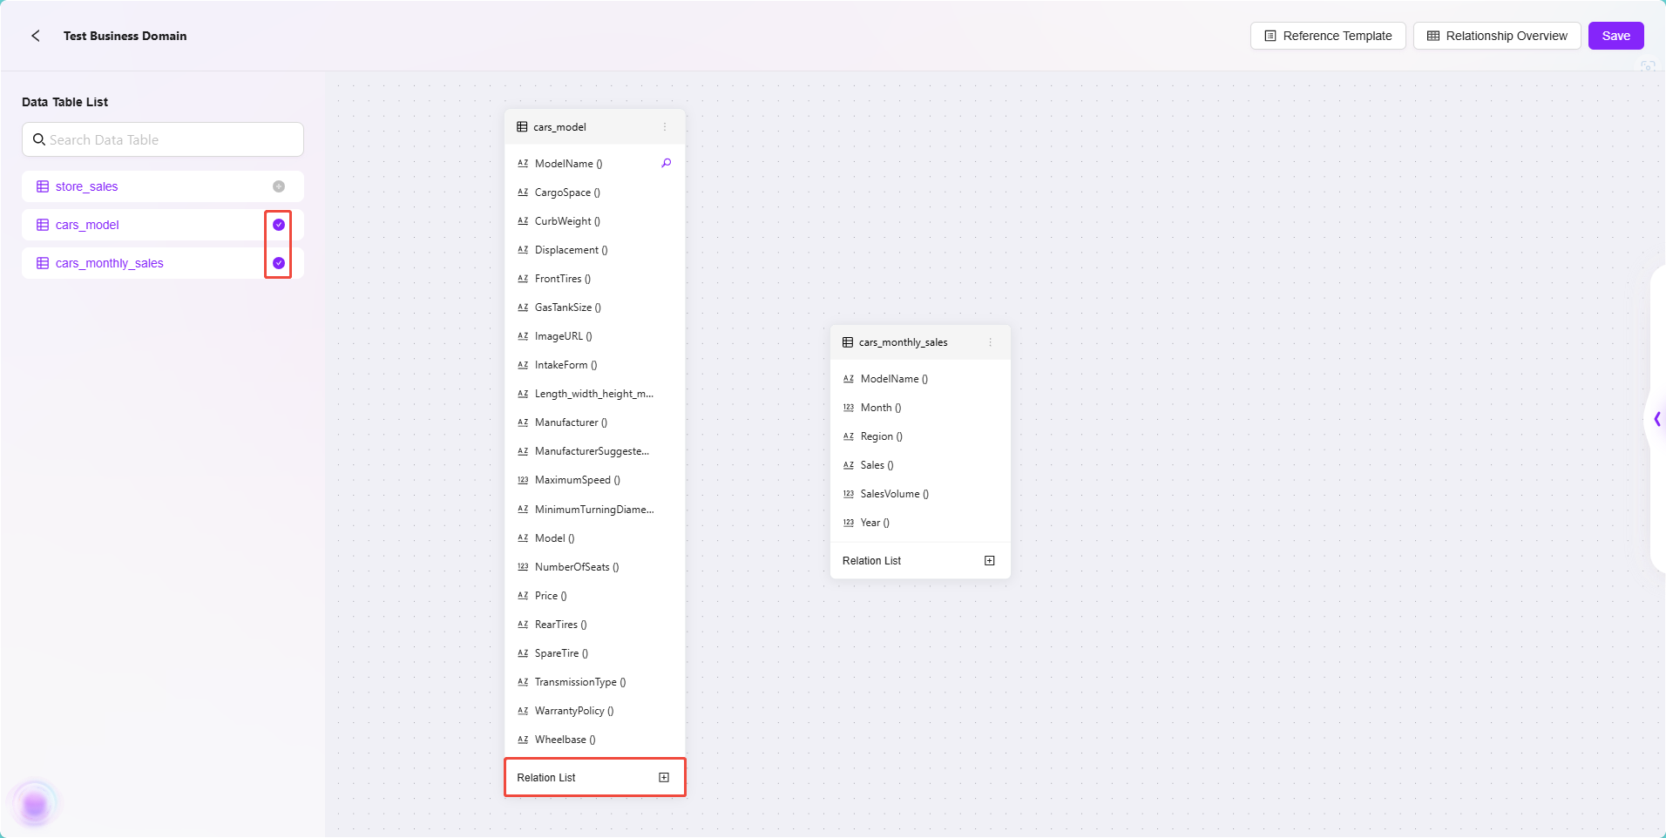Uncheck the cars_monthly_sales table checkmark
The height and width of the screenshot is (838, 1666).
pyautogui.click(x=279, y=263)
